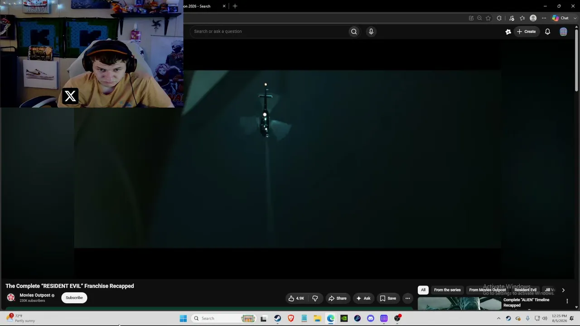Open YouTube notifications bell

point(547,31)
